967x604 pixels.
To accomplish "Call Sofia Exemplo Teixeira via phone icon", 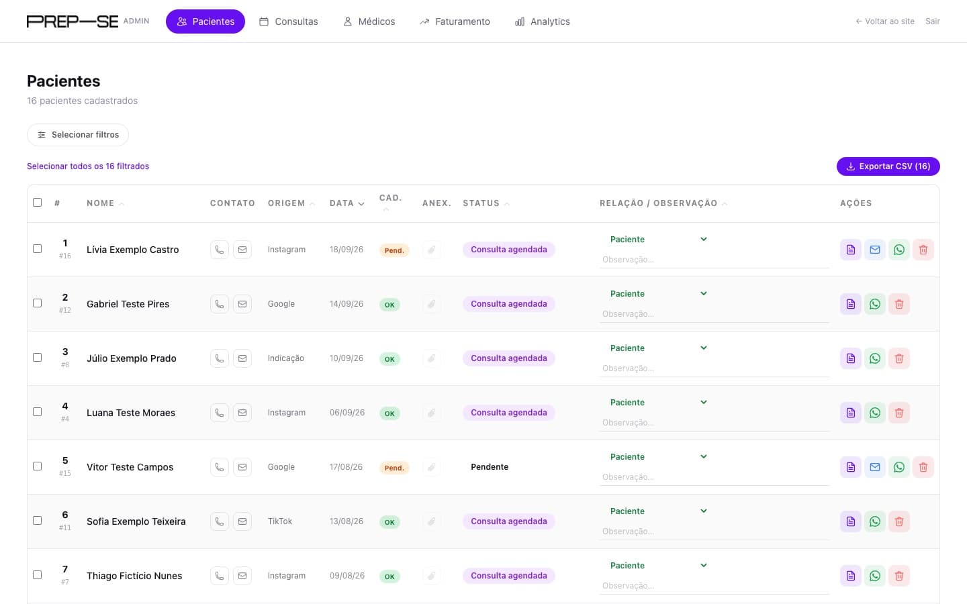I will (220, 521).
